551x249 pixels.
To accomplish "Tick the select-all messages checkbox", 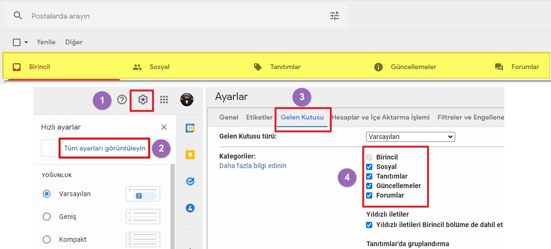I will pyautogui.click(x=17, y=42).
